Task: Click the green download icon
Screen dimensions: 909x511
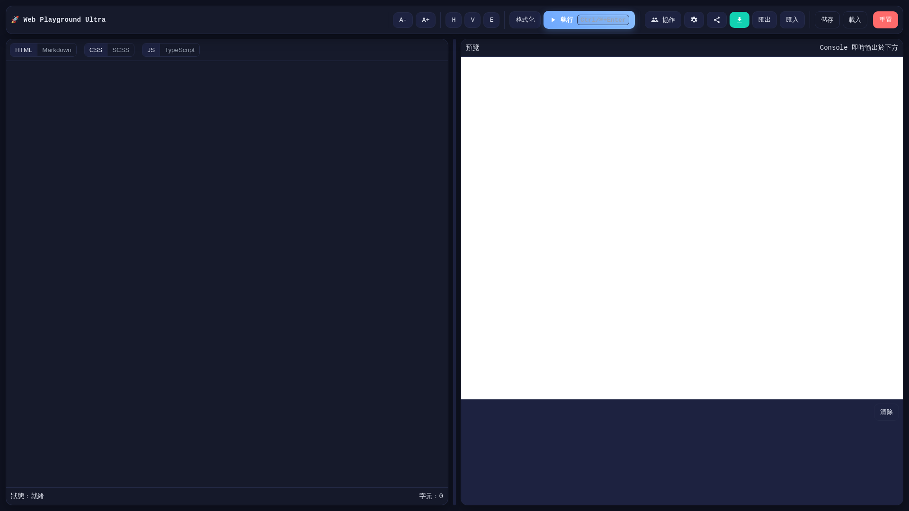Action: click(740, 20)
